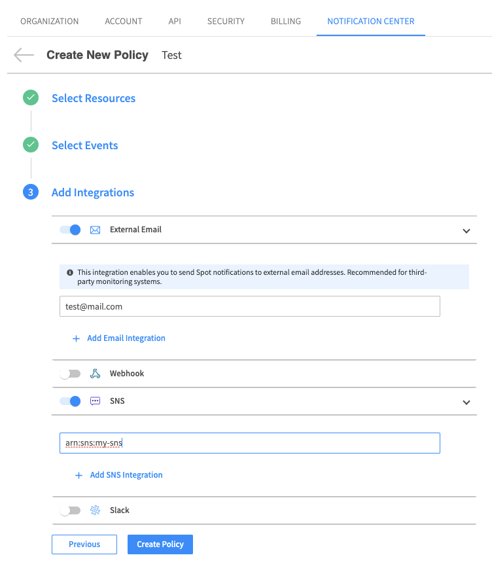Screen dimensions: 492x570
Task: Enable the Slack integration toggle
Action: (x=70, y=510)
